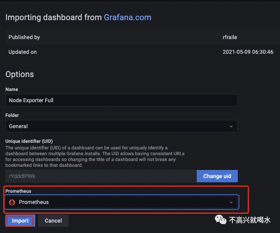The image size is (280, 233).
Task: Expand the Prometheus selector chevron arrow
Action: pyautogui.click(x=231, y=202)
